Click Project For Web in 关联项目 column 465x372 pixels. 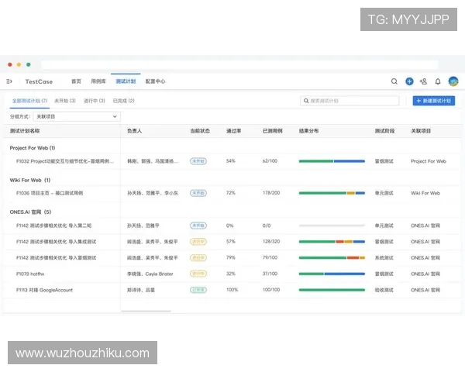point(429,161)
